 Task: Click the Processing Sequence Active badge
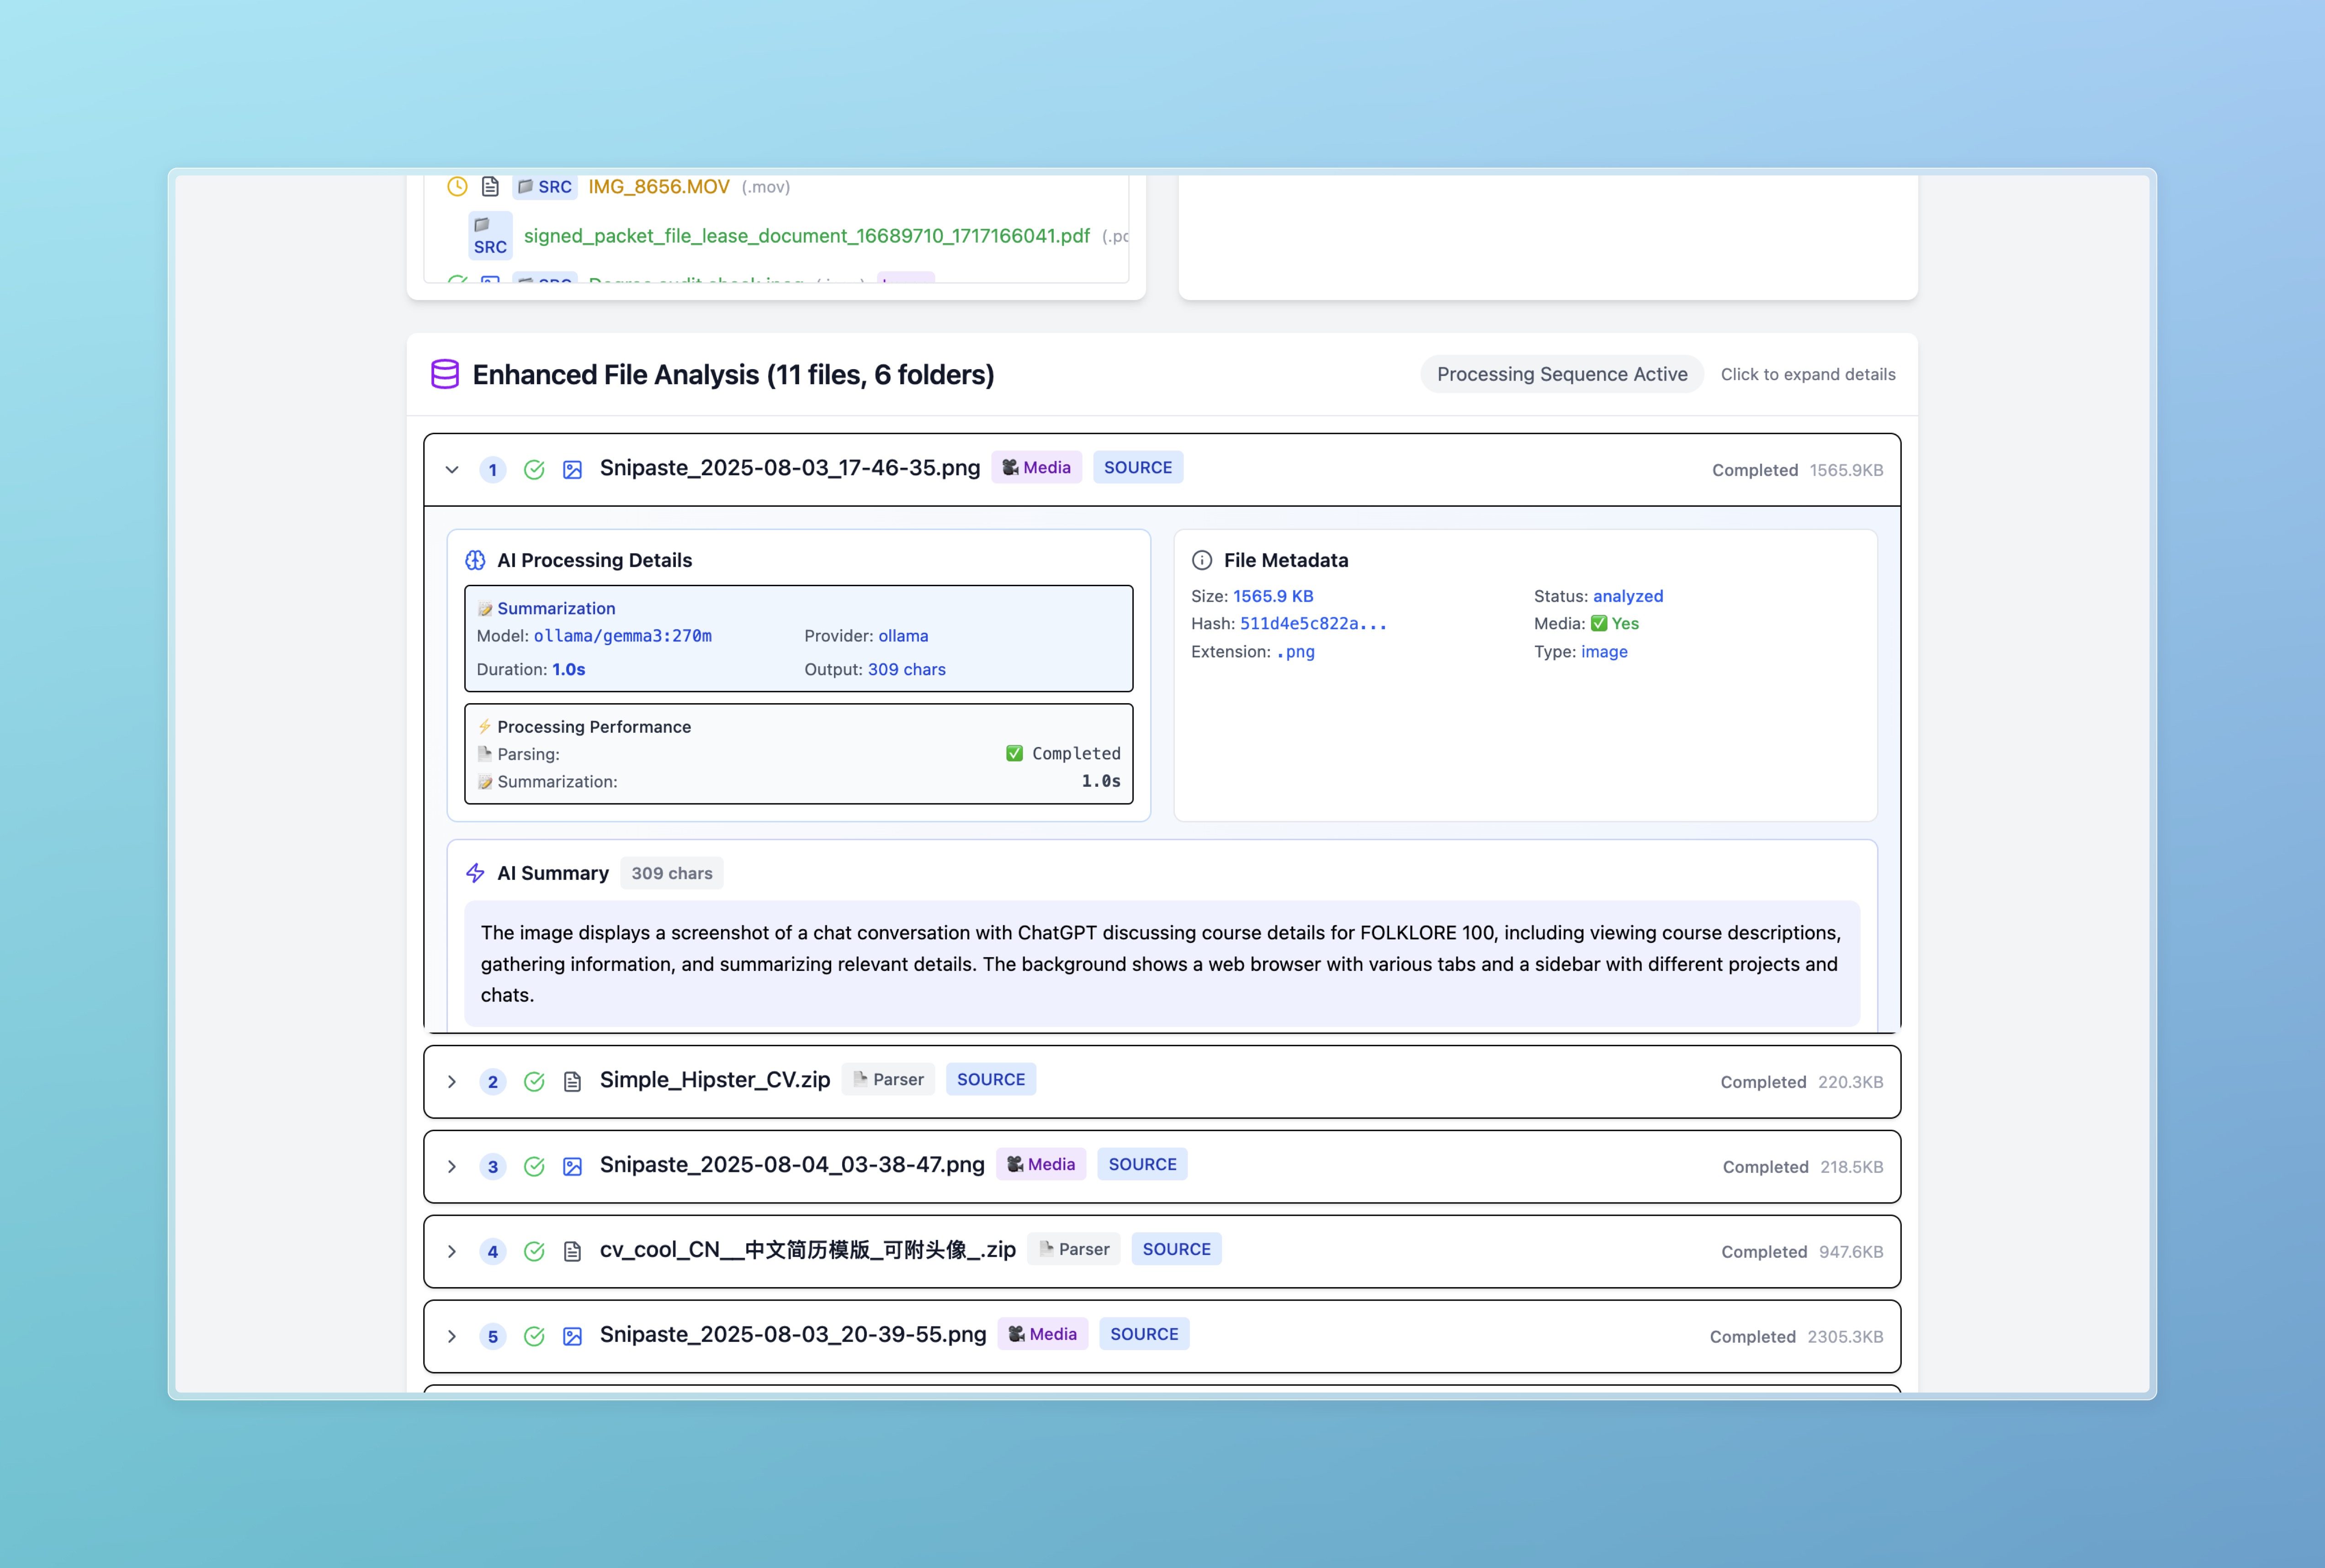coord(1561,374)
